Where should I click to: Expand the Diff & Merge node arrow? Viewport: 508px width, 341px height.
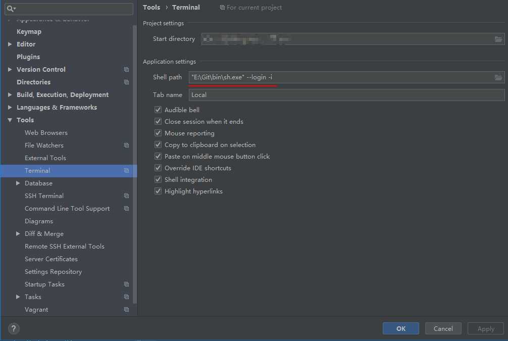pos(18,234)
